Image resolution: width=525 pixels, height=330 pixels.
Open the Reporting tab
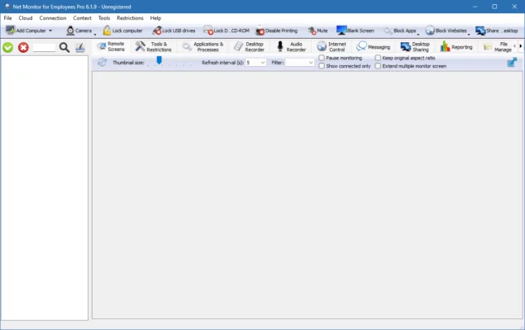point(456,46)
